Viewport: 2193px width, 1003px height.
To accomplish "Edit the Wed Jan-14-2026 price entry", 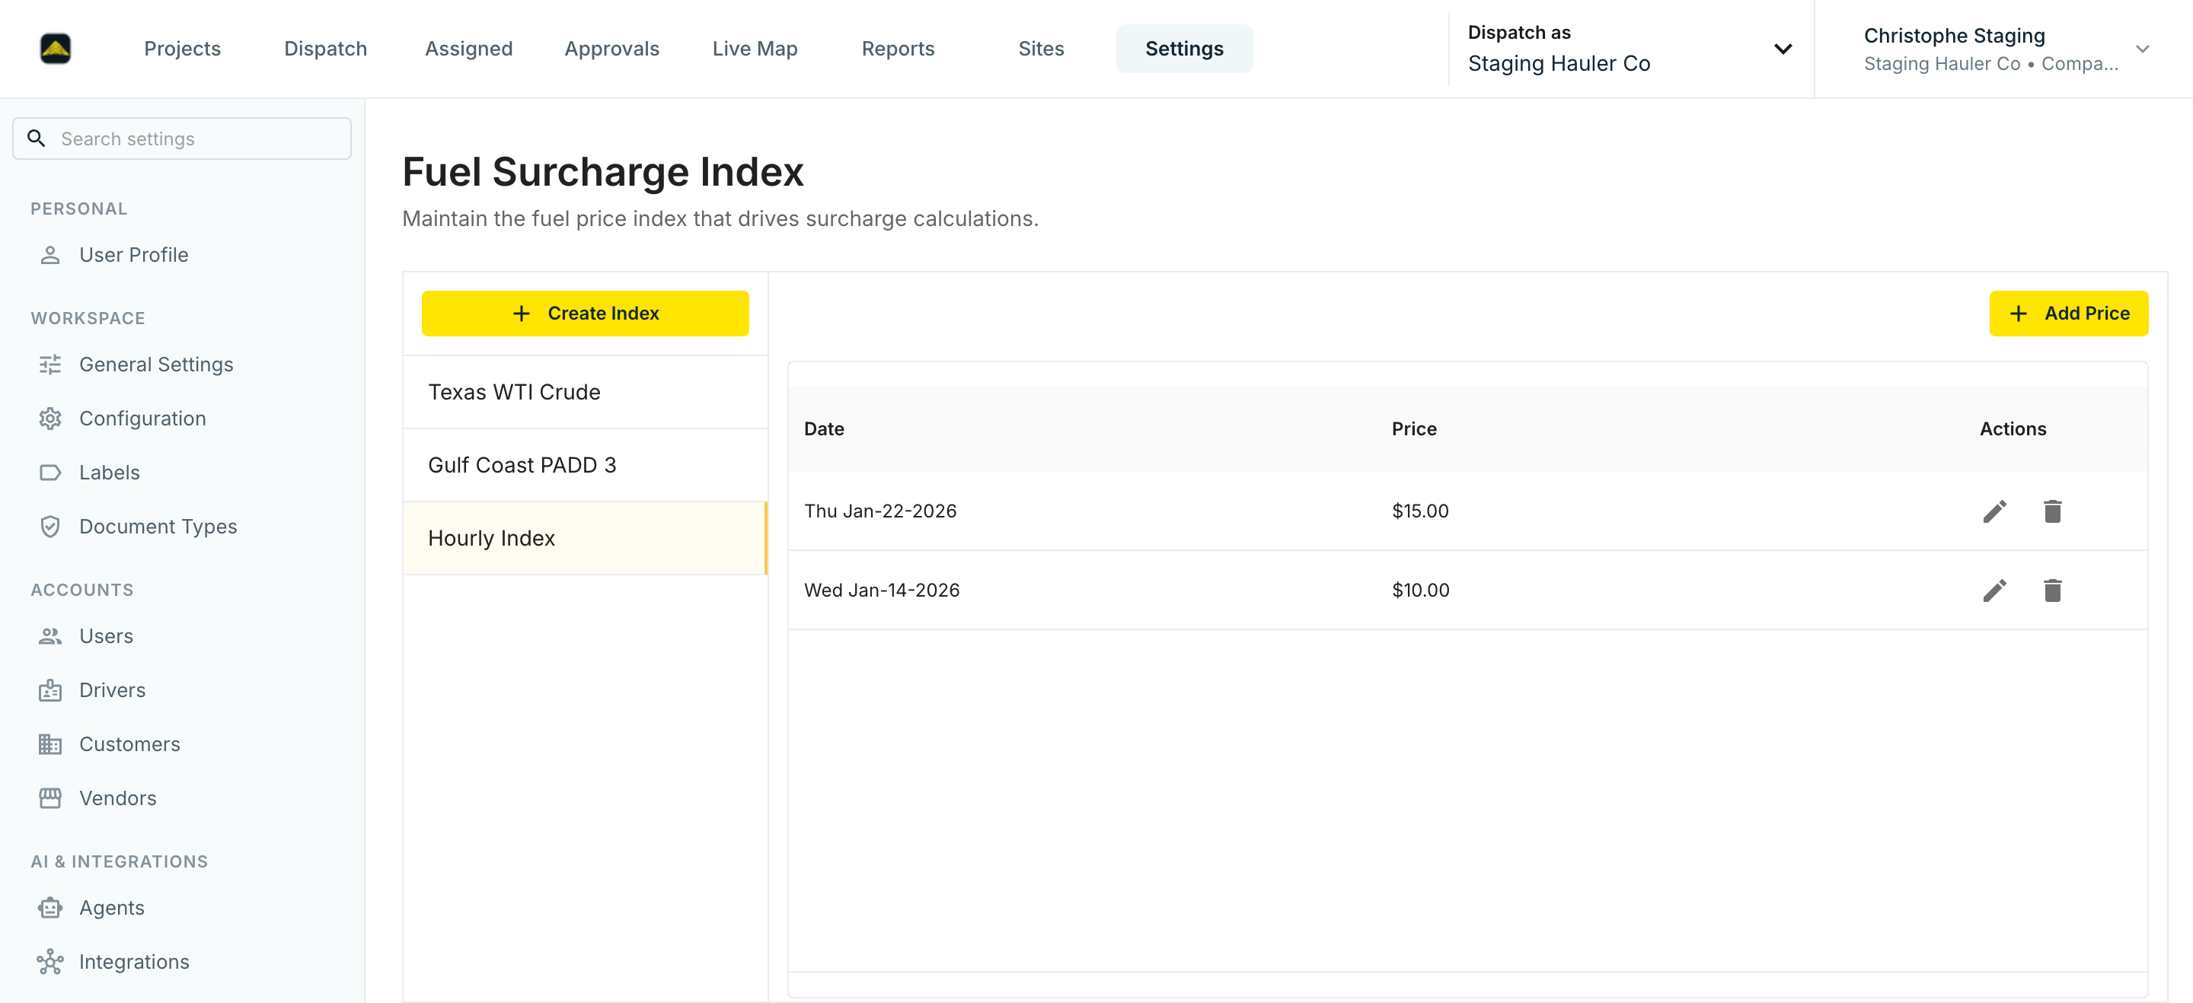I will coord(1995,591).
